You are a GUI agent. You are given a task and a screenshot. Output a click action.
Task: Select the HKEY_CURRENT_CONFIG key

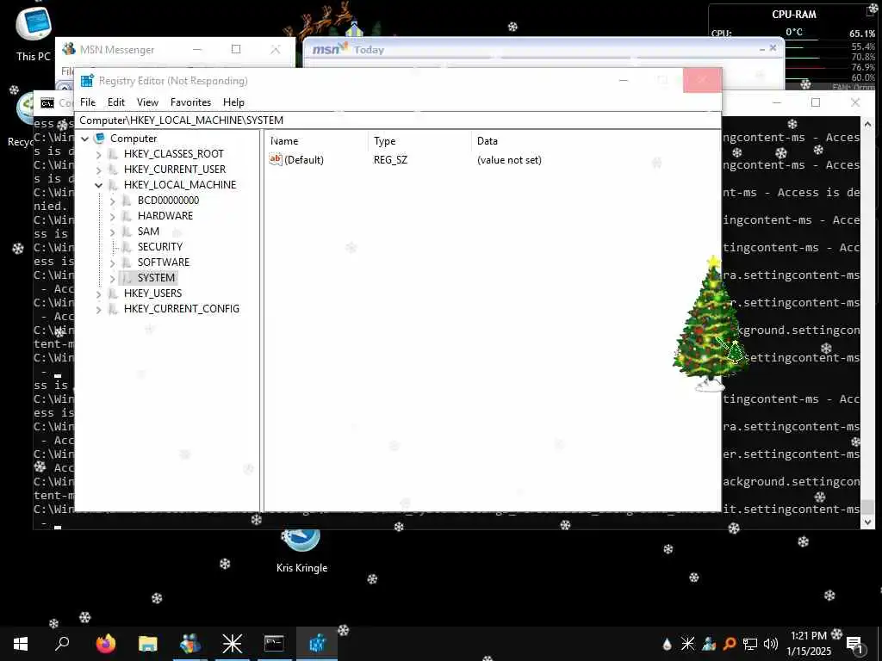[x=181, y=309]
